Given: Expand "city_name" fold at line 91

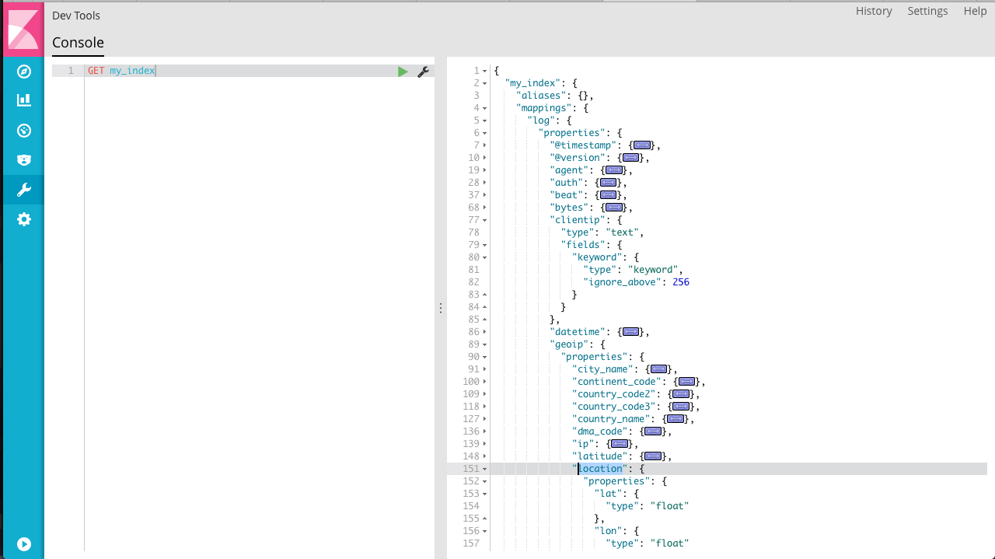Looking at the screenshot, I should (x=485, y=369).
